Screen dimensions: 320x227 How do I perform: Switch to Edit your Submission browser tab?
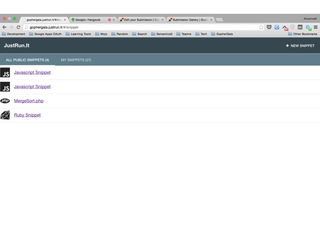pos(141,20)
